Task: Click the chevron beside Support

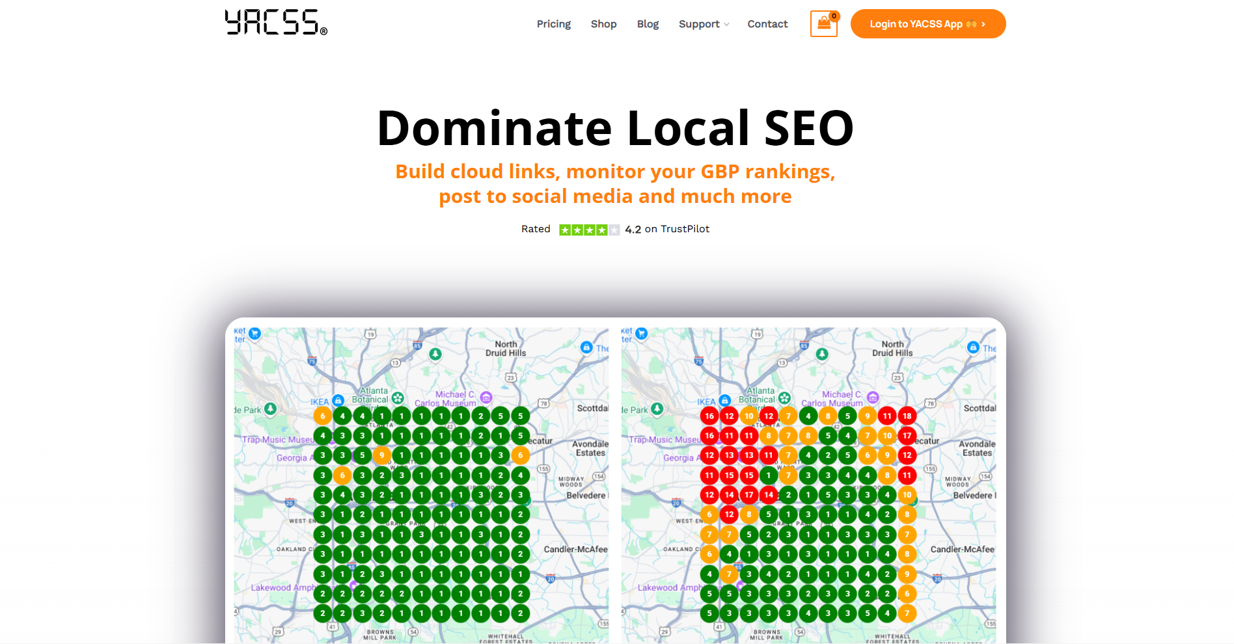Action: [x=726, y=25]
